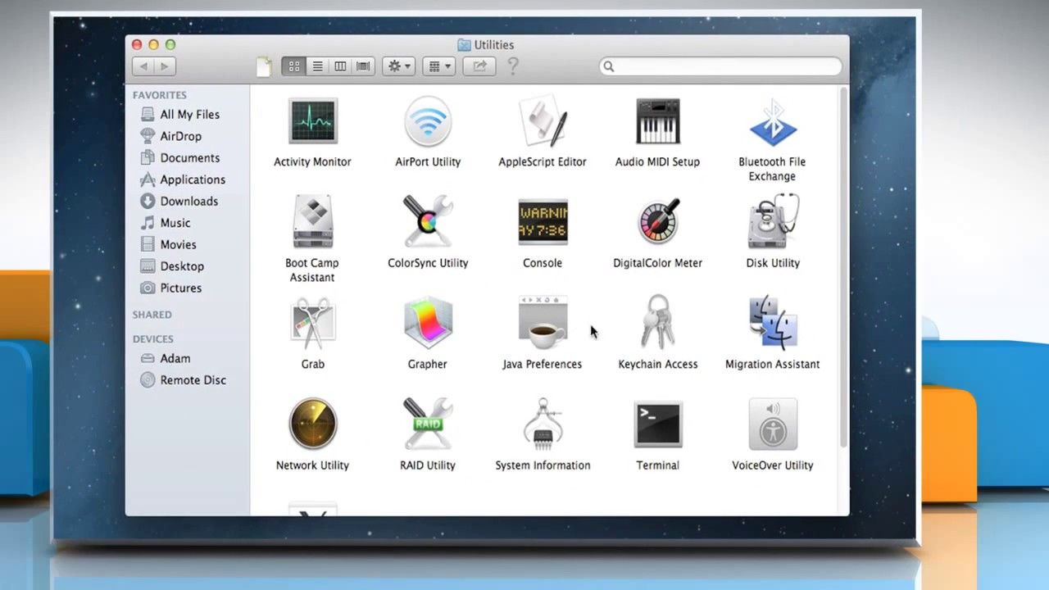This screenshot has width=1049, height=590.
Task: Click the Disk Utility icon
Action: pos(772,223)
